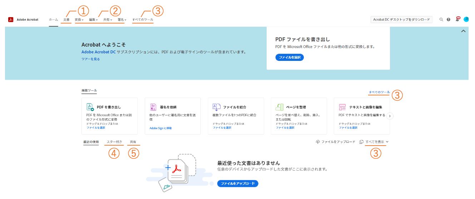Show more recommended tools with the right arrow
475x199 pixels.
coord(390,115)
